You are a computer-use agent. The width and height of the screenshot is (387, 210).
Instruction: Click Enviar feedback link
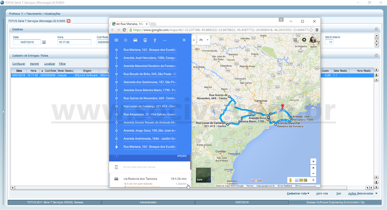coord(285,186)
